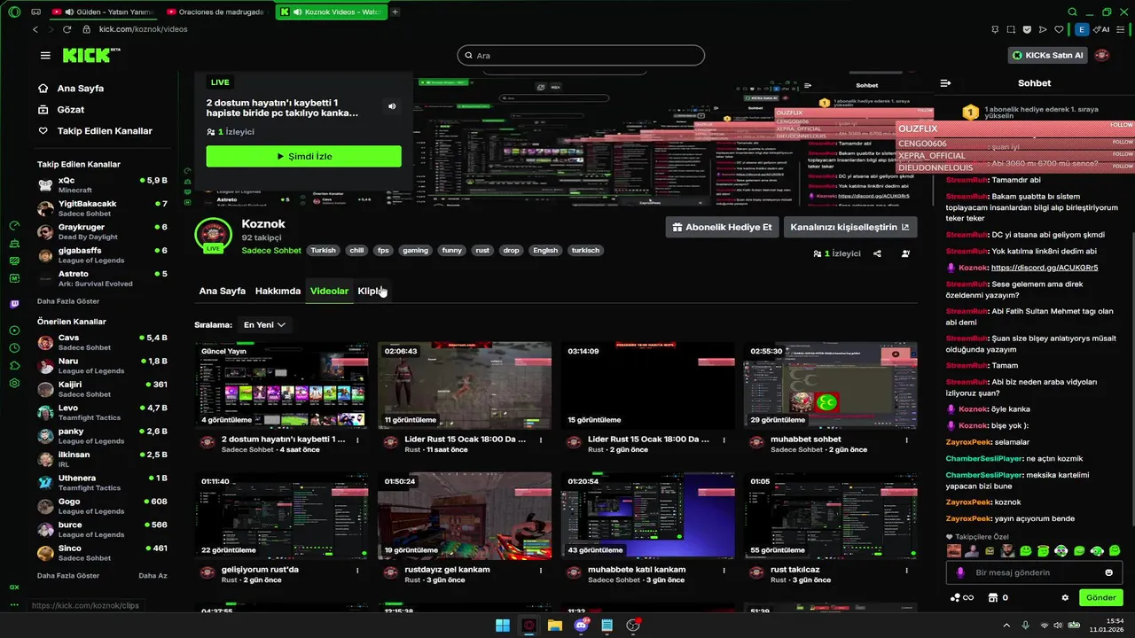Select the Videolar tab

pyautogui.click(x=329, y=291)
